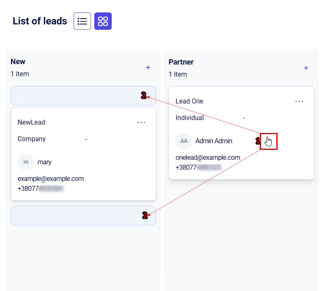Image resolution: width=321 pixels, height=291 pixels.
Task: Click the NewLead phone number
Action: [40, 188]
